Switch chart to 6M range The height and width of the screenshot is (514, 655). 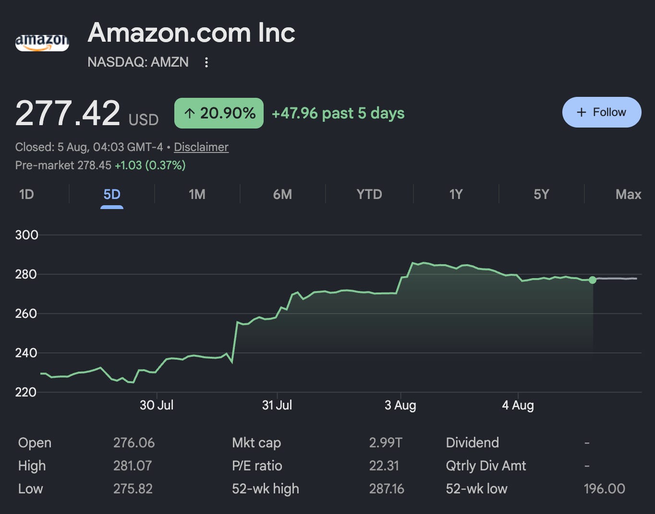click(x=282, y=194)
